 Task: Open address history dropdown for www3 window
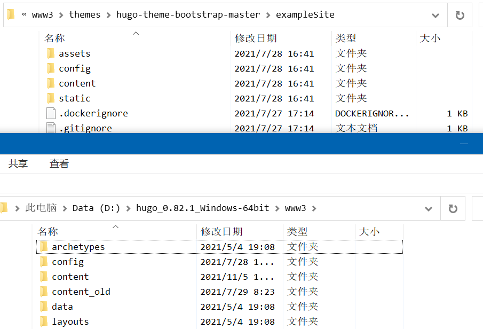click(x=428, y=208)
